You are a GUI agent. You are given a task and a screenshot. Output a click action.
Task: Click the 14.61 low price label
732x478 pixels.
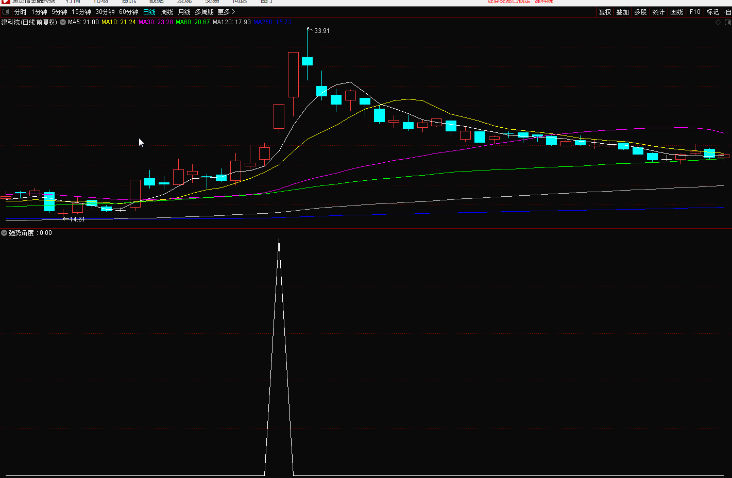[x=77, y=219]
